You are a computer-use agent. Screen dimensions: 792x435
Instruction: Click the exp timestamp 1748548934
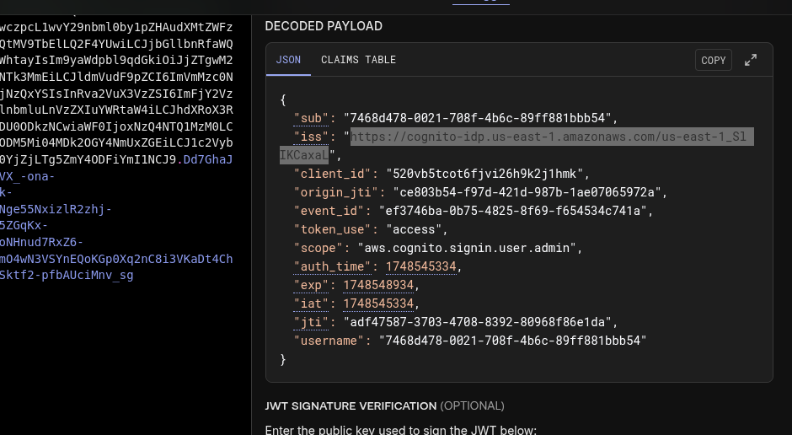click(378, 286)
